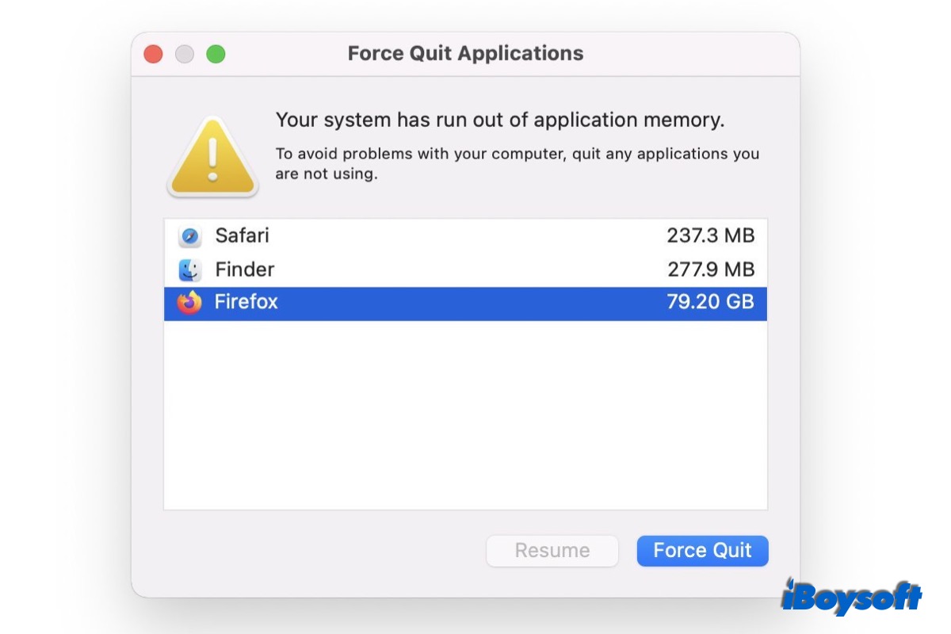Click the green zoom window button
The image size is (951, 634).
coord(216,54)
